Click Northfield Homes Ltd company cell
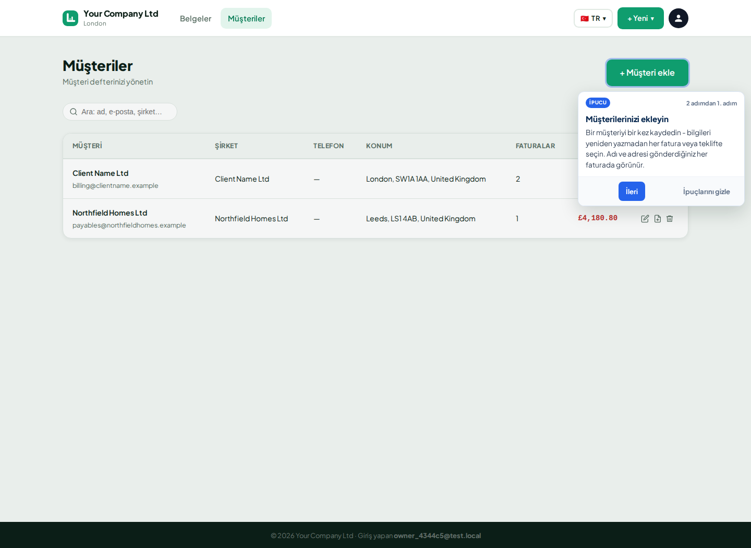The image size is (751, 548). click(251, 219)
